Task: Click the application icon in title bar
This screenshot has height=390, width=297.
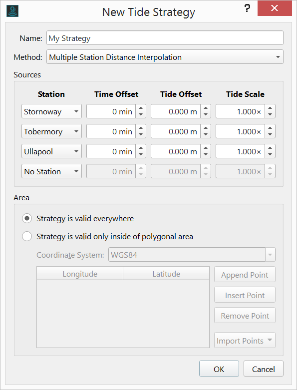Action: point(12,11)
